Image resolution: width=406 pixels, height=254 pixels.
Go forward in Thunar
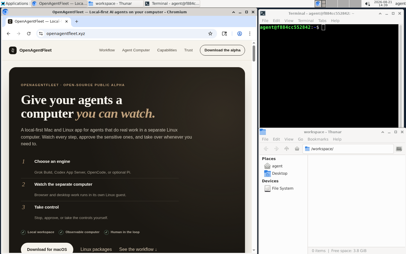pos(276,149)
